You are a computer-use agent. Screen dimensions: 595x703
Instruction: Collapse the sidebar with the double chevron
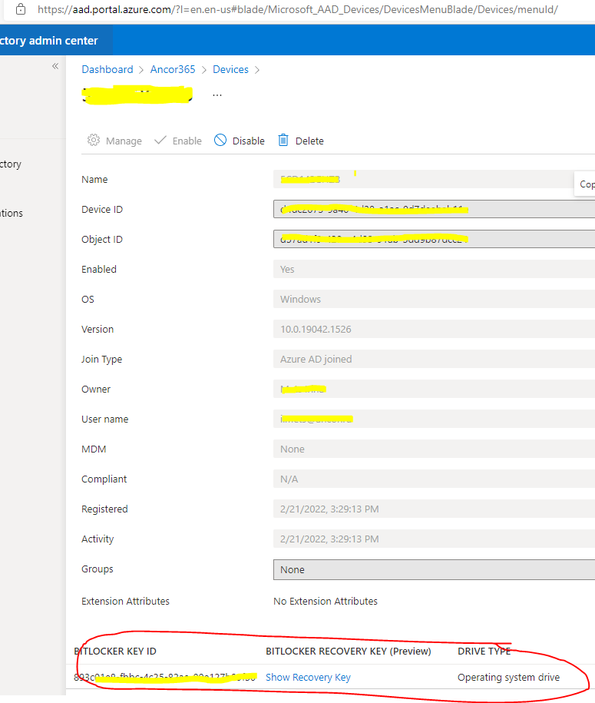click(55, 66)
